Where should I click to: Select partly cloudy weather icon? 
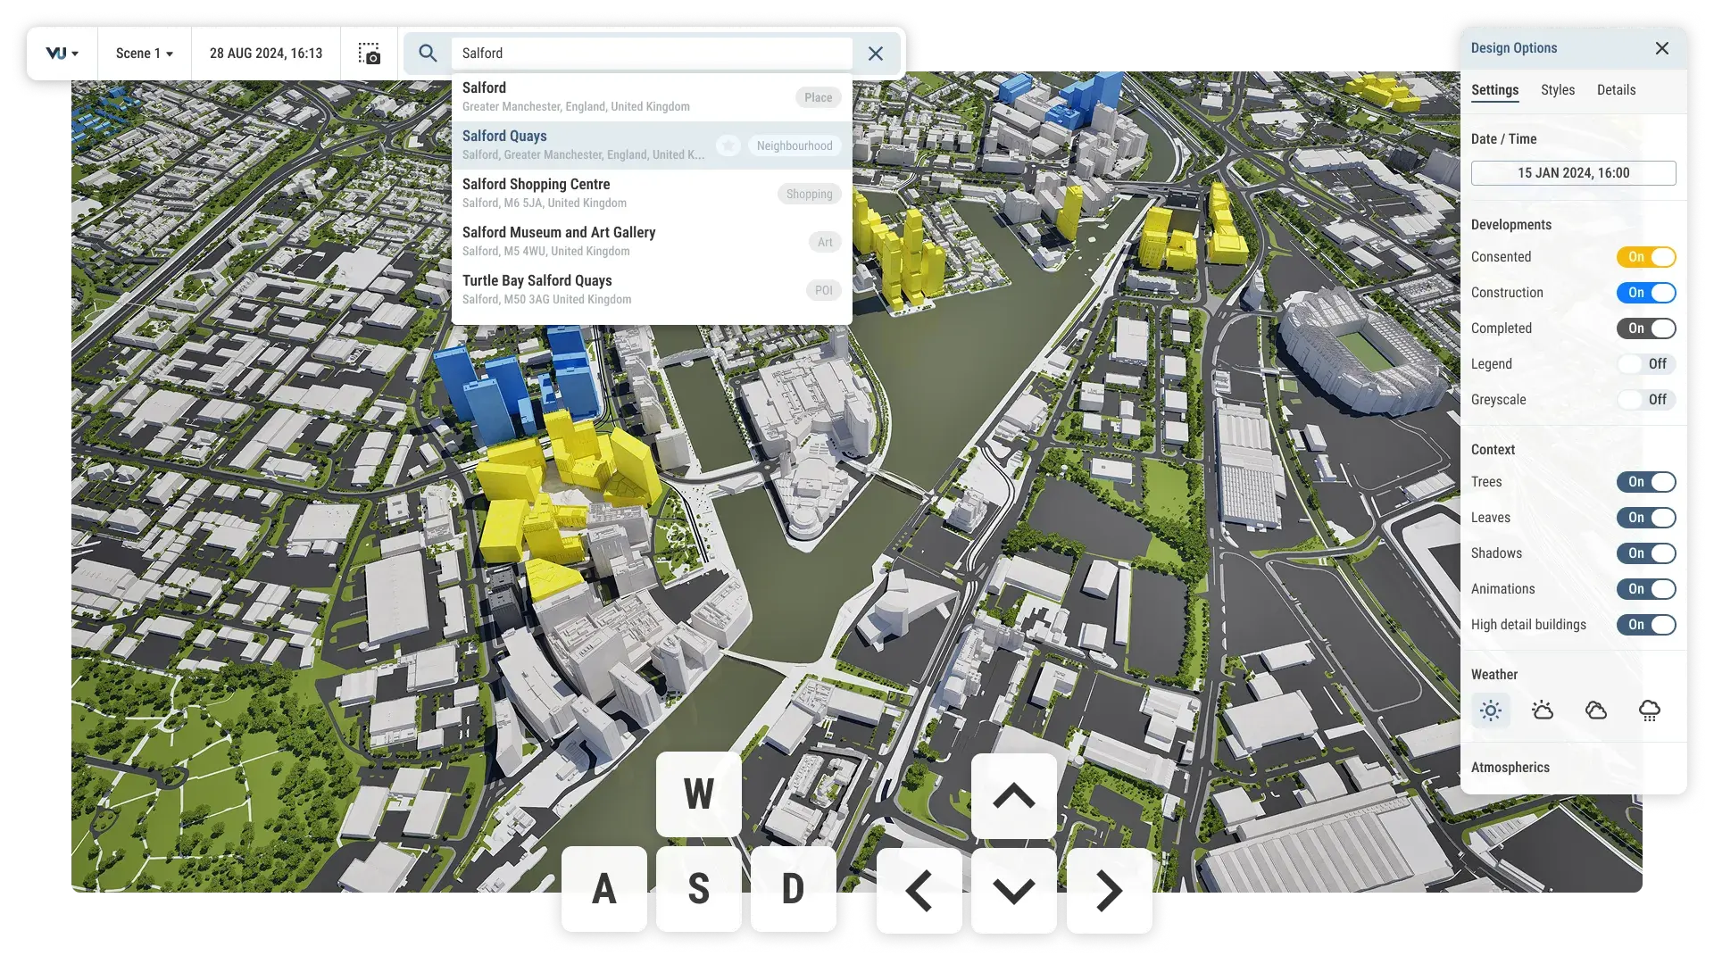1543,711
